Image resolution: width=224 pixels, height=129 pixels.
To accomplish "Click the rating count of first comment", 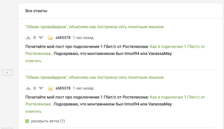I will click(35, 38).
